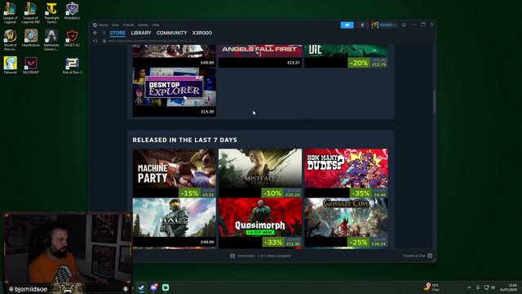This screenshot has height=294, width=522.
Task: Select World of Warcraft desktop icon
Action: coord(10,40)
